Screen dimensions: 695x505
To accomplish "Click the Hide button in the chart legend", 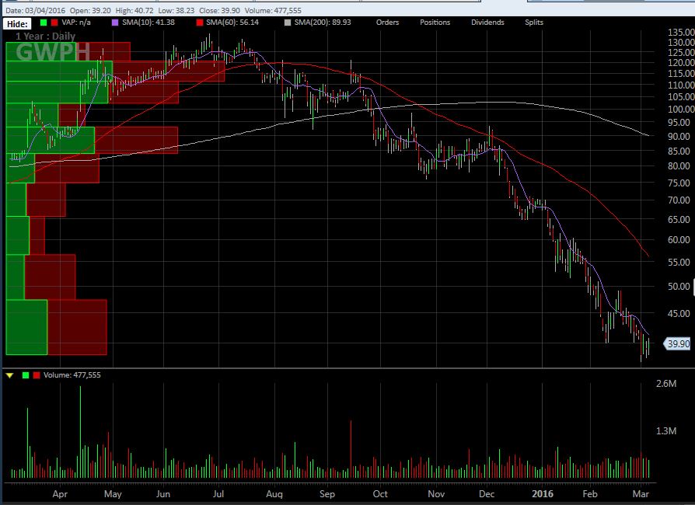I will pos(16,23).
